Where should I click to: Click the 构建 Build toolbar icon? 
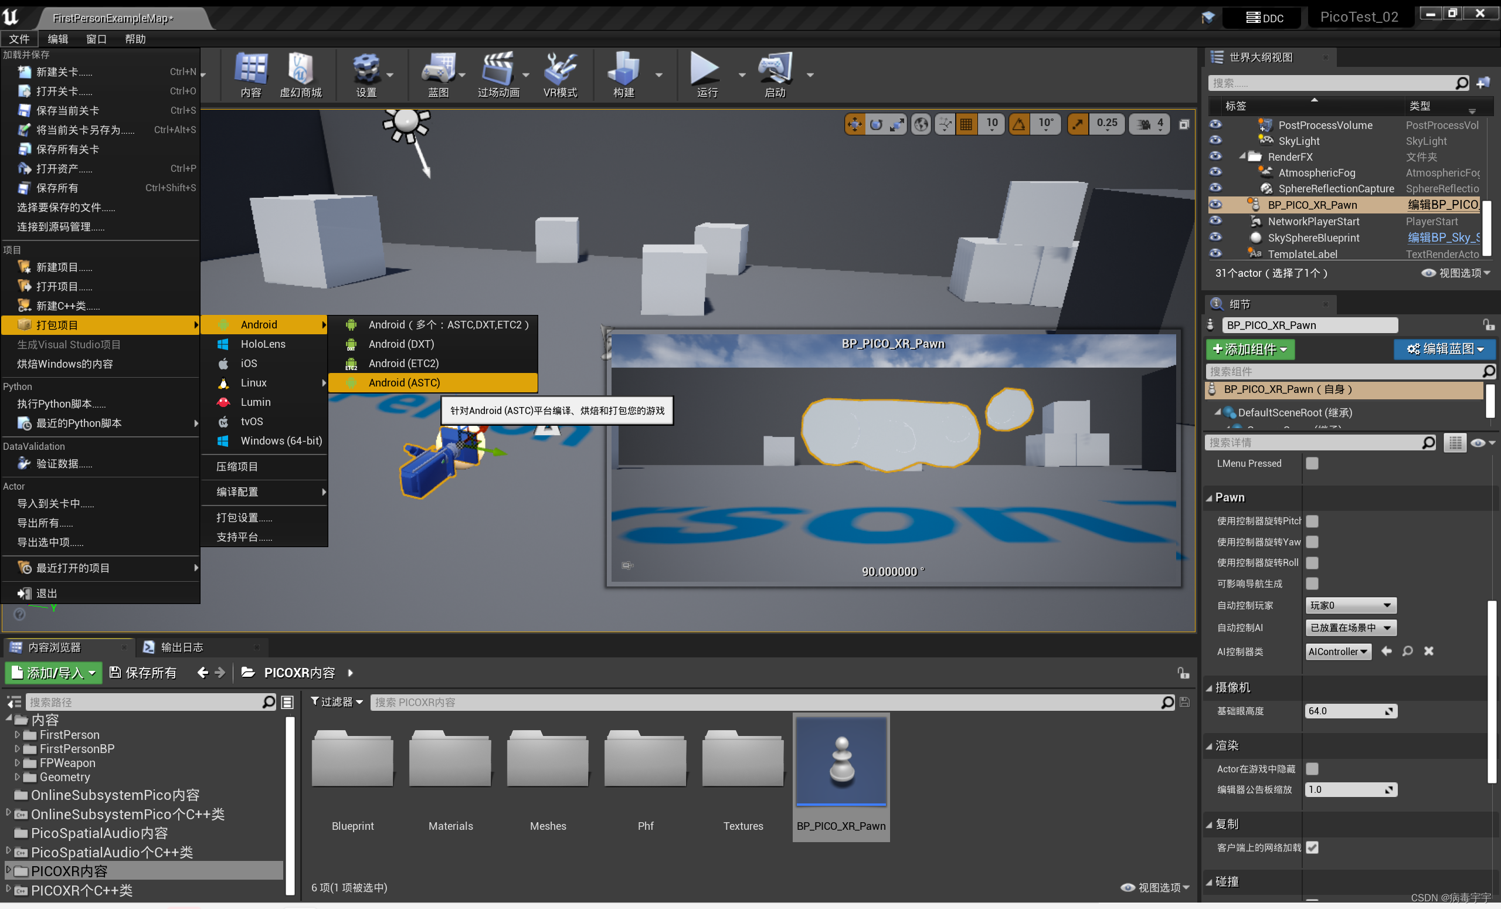tap(623, 73)
